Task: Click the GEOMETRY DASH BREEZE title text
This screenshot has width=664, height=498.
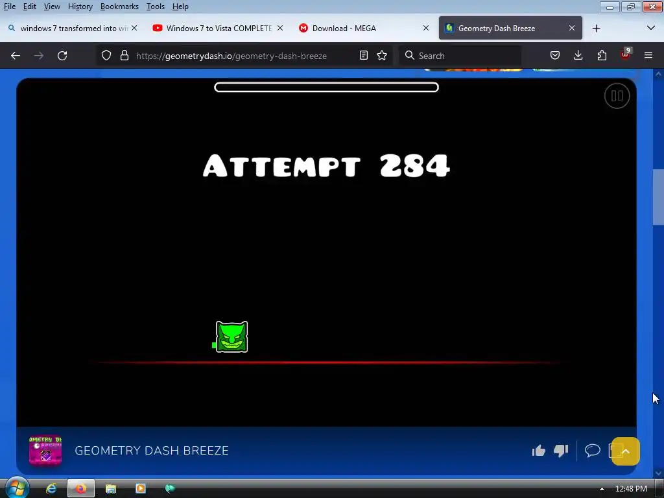Action: tap(152, 451)
